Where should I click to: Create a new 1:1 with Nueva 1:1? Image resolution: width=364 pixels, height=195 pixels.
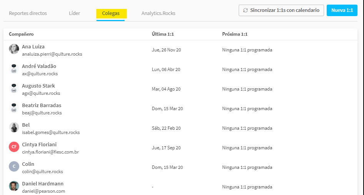[x=342, y=10]
